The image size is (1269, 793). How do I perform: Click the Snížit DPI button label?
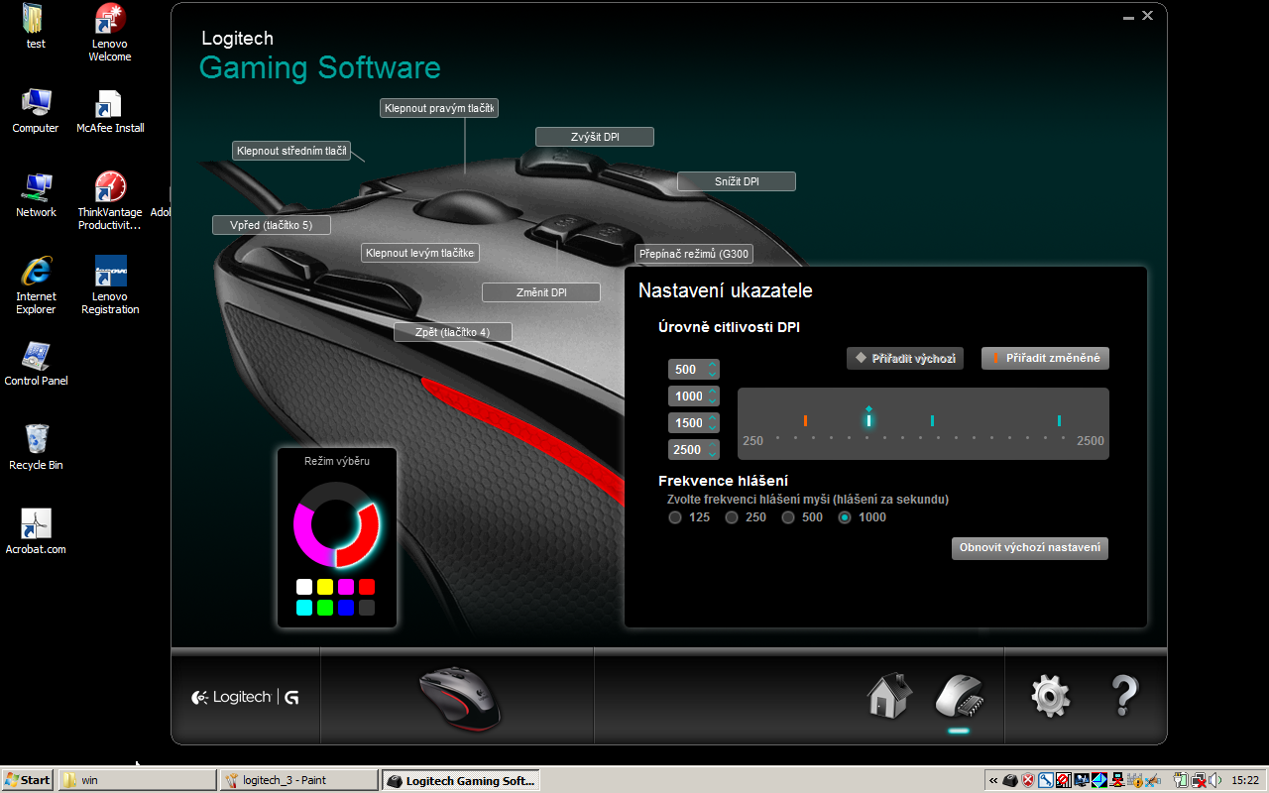737,181
